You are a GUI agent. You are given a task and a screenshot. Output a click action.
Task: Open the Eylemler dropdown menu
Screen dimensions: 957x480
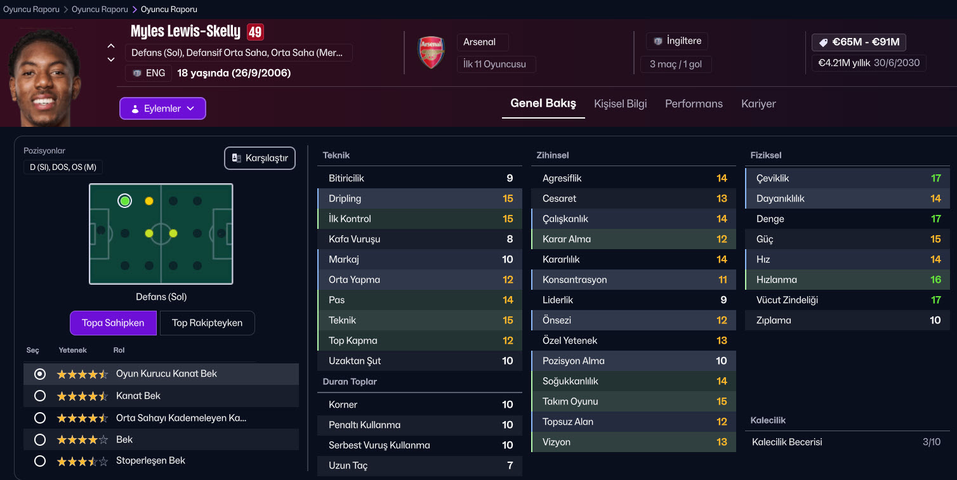point(162,108)
